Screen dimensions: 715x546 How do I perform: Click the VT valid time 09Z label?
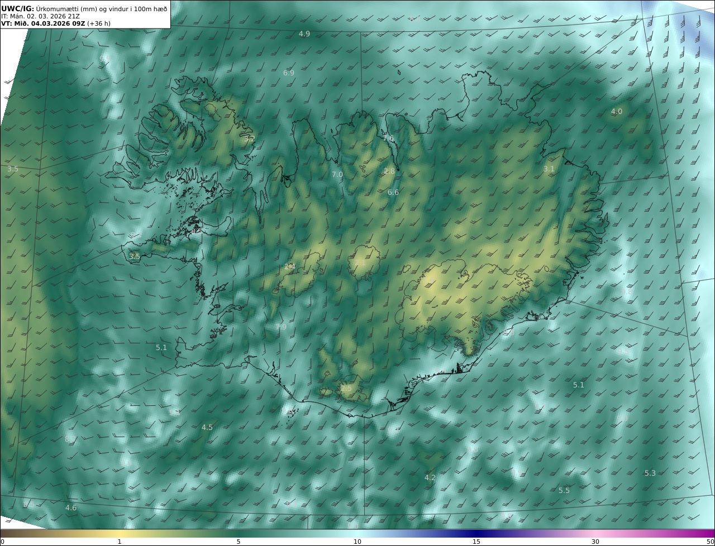point(44,24)
